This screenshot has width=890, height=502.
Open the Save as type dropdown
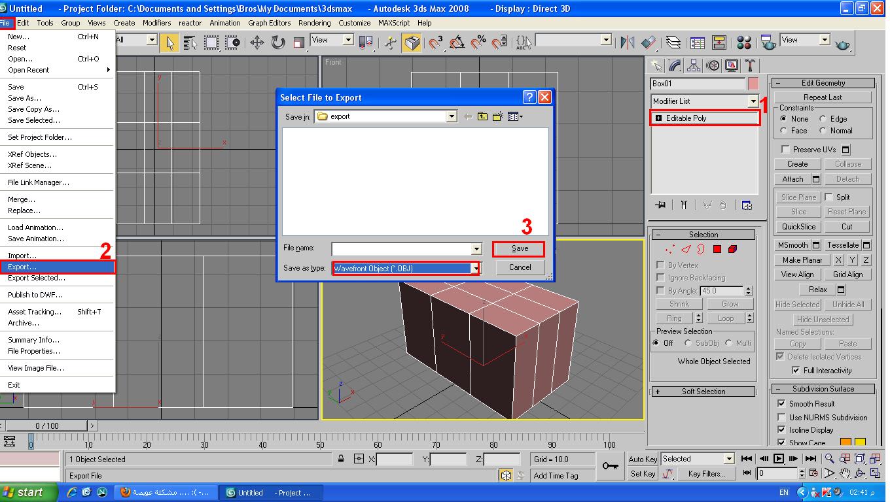click(476, 268)
